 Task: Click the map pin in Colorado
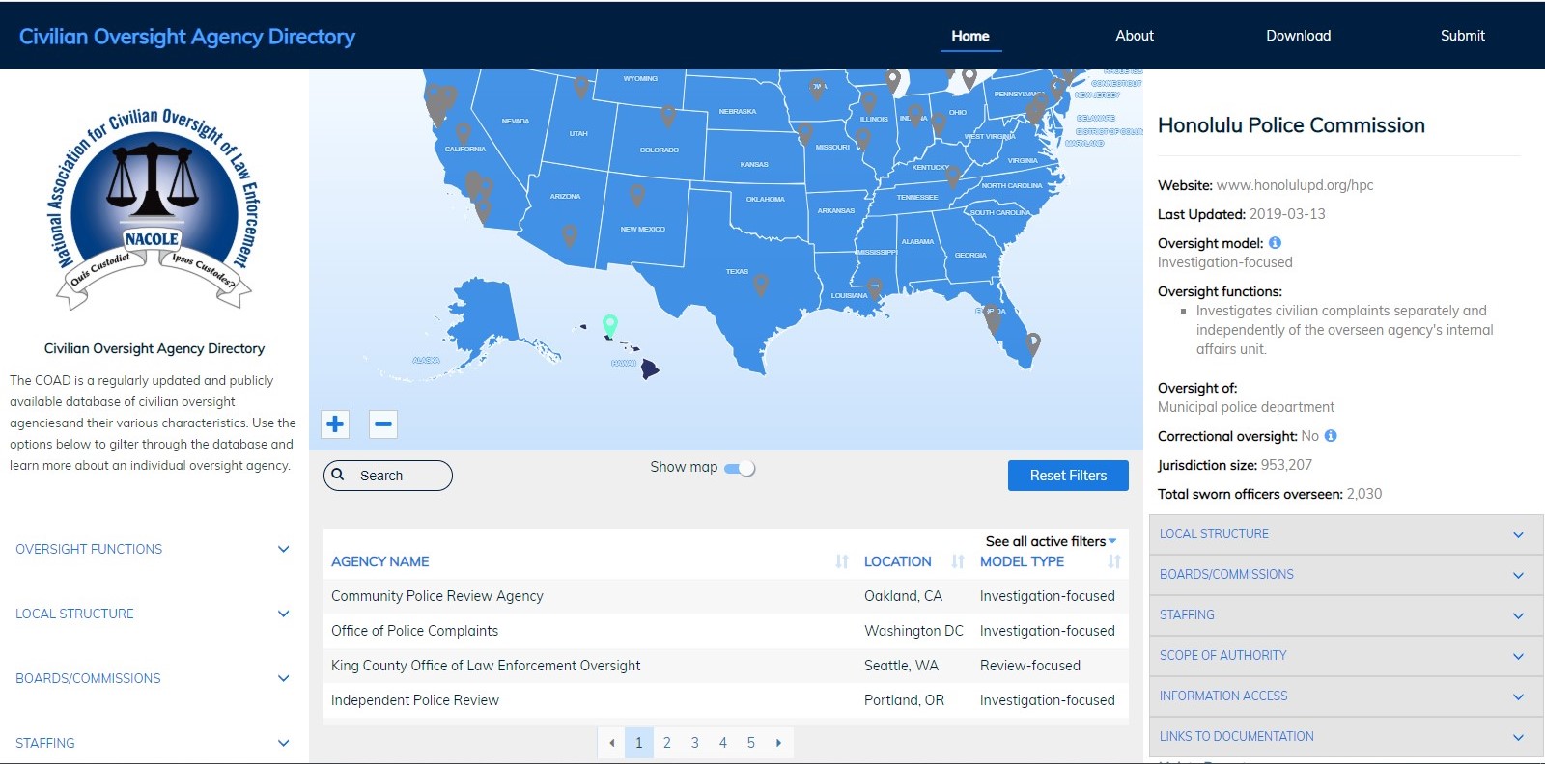point(667,117)
